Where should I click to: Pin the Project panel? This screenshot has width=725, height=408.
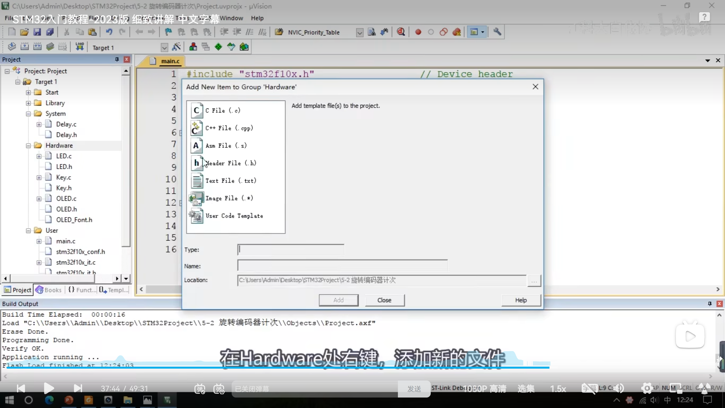click(x=117, y=59)
